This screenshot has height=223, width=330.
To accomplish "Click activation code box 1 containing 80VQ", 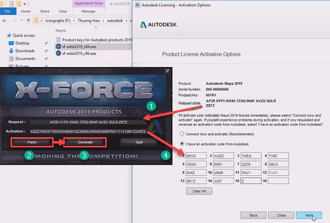I will coord(196,156).
